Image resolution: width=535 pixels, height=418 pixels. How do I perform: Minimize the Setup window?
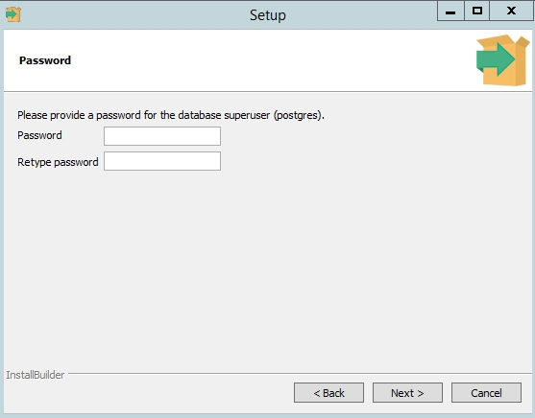click(x=450, y=12)
